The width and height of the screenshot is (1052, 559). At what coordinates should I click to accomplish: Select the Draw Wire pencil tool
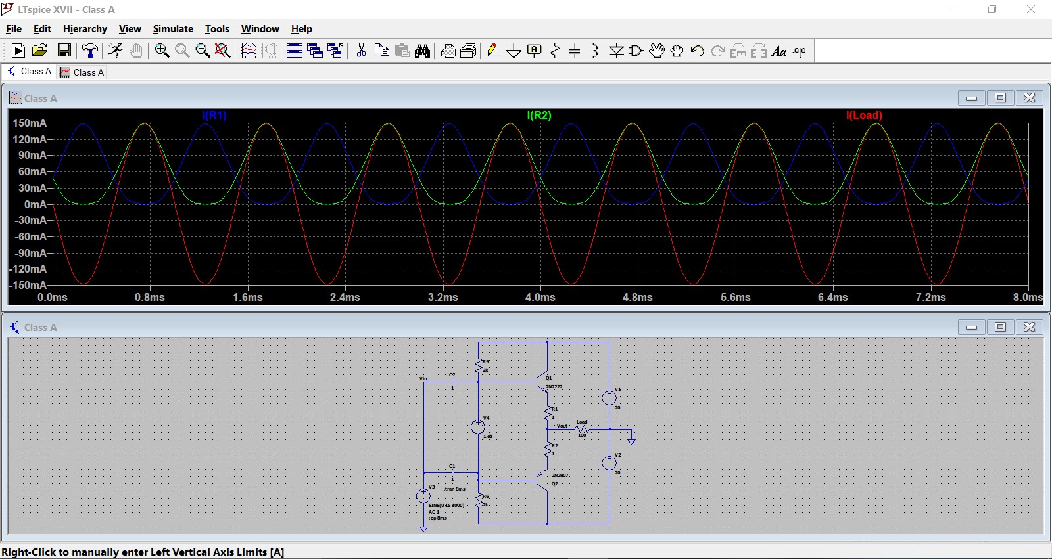point(494,51)
